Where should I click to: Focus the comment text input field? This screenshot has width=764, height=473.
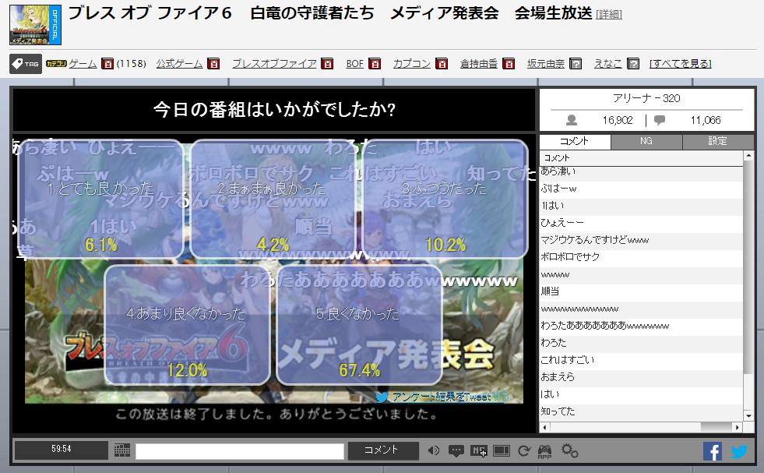240,451
